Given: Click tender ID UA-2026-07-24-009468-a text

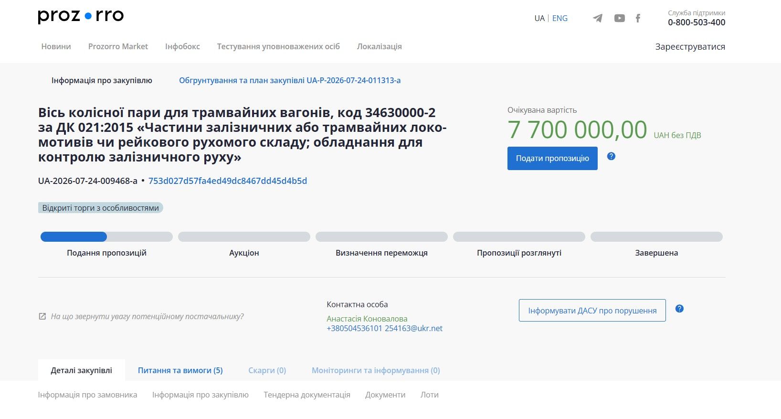Looking at the screenshot, I should 88,181.
